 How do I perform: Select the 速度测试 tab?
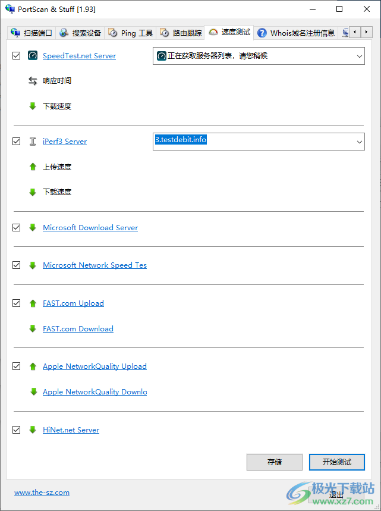(x=229, y=32)
